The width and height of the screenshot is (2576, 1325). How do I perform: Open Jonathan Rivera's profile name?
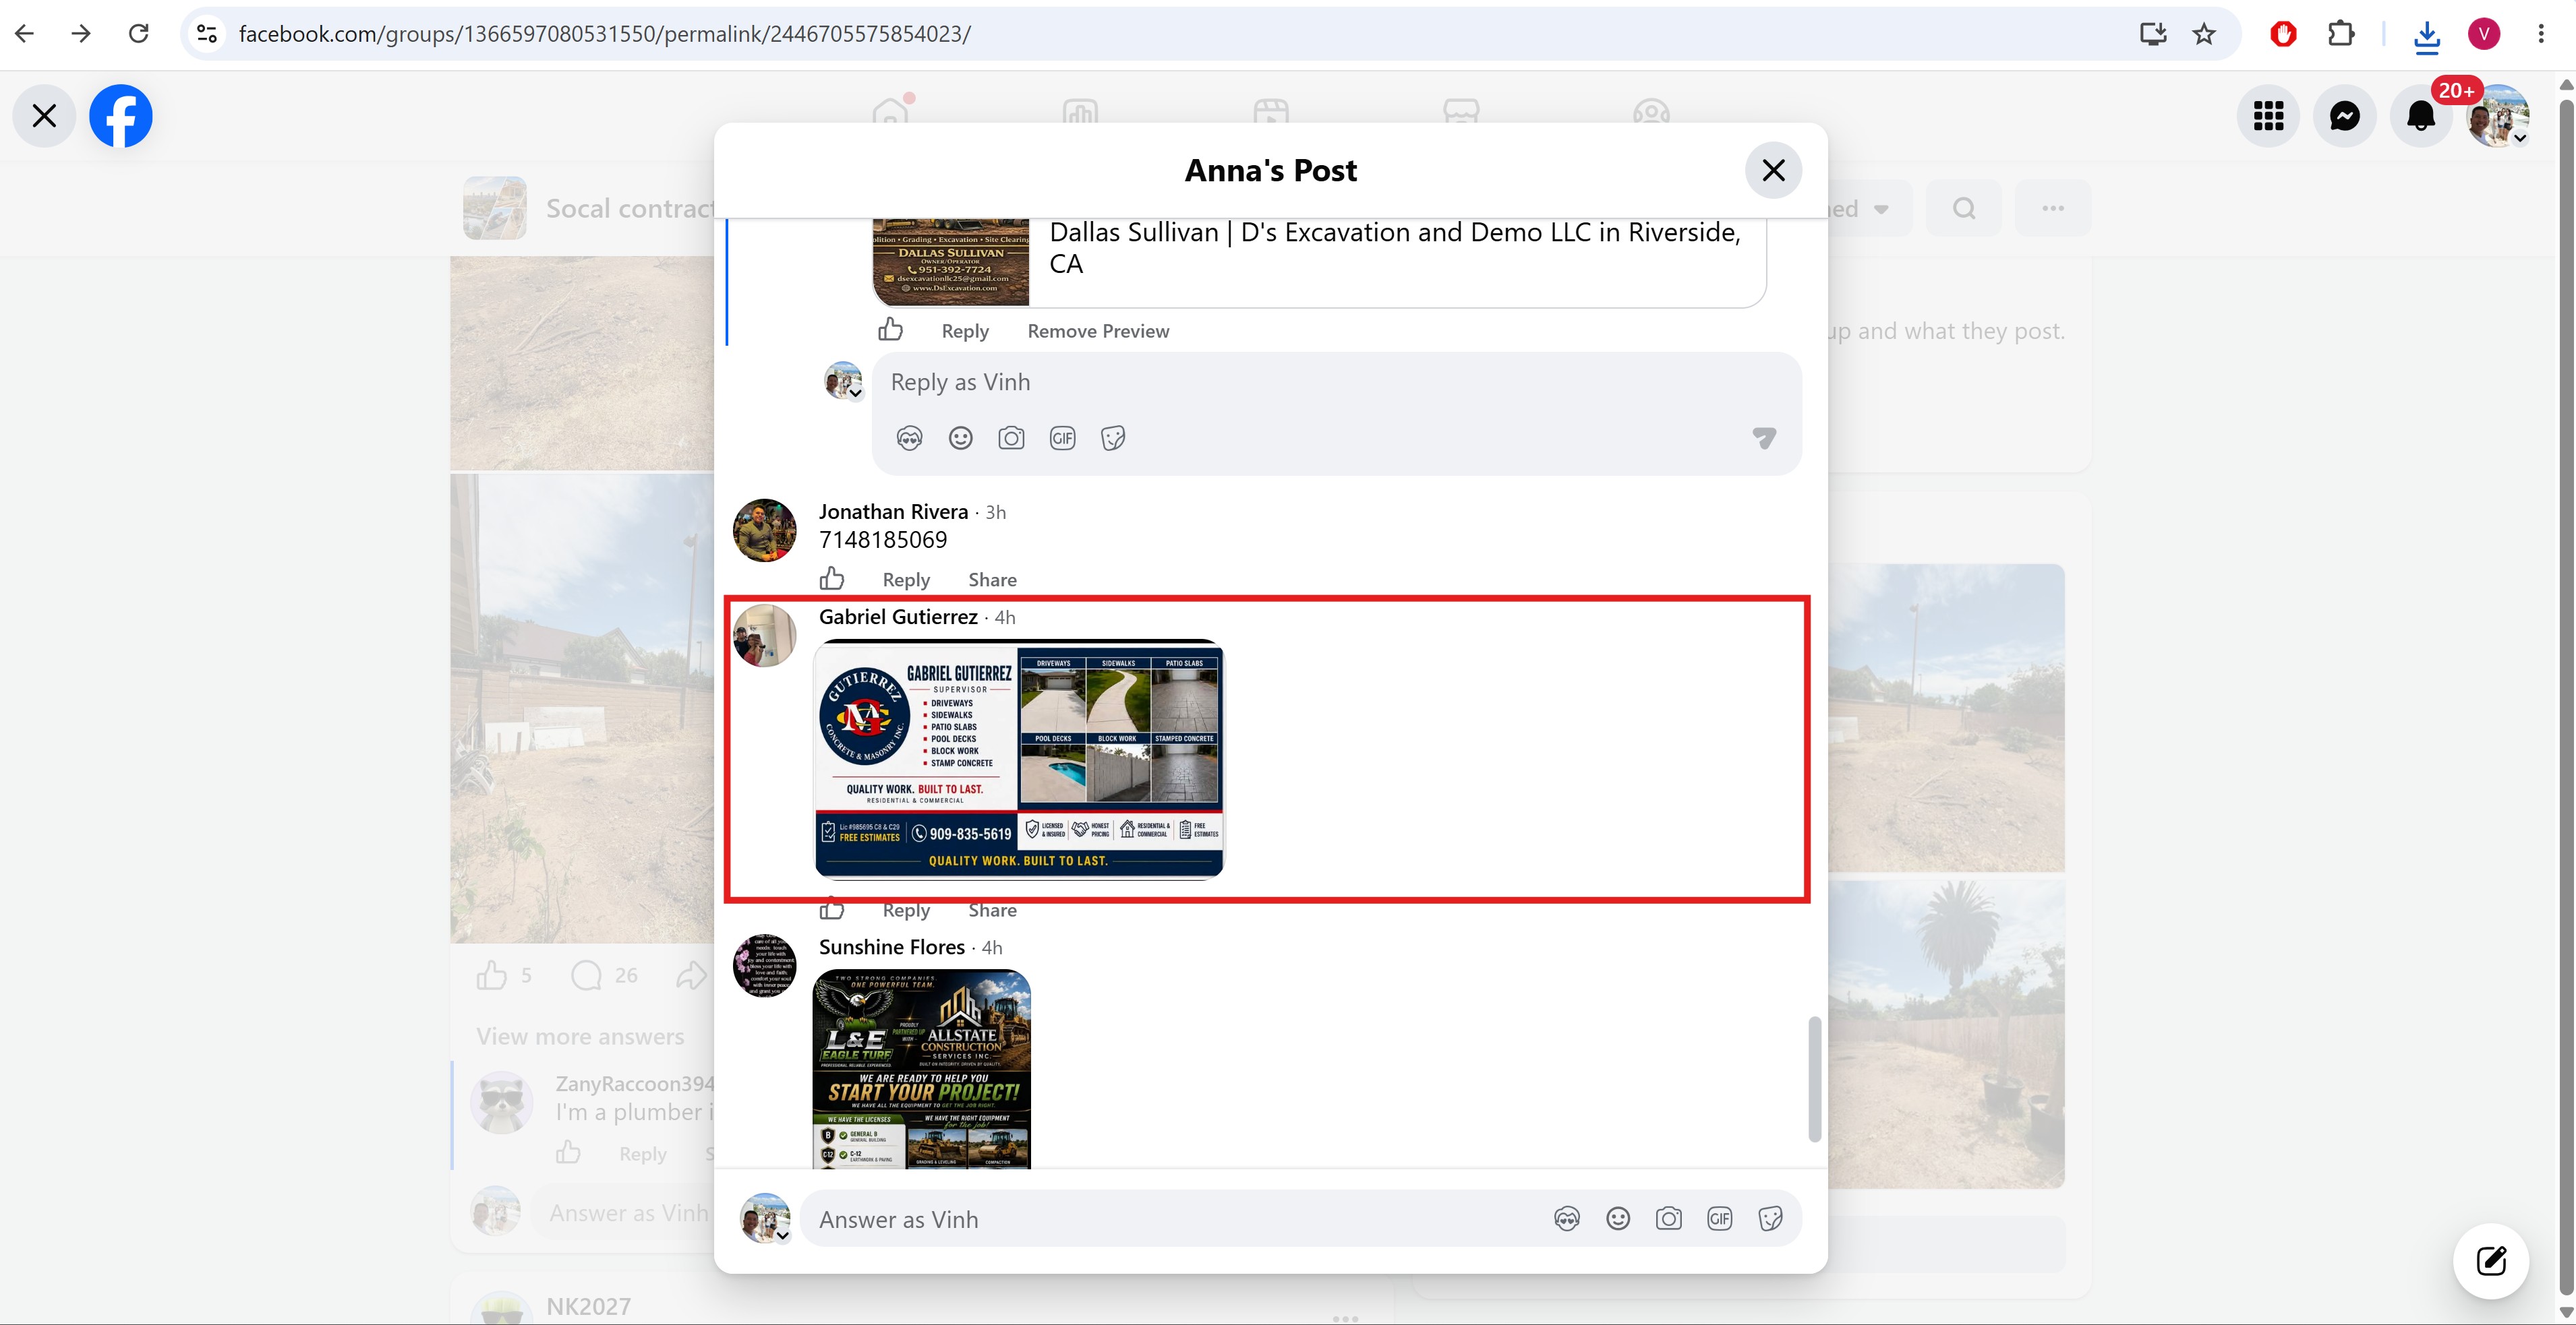tap(893, 512)
